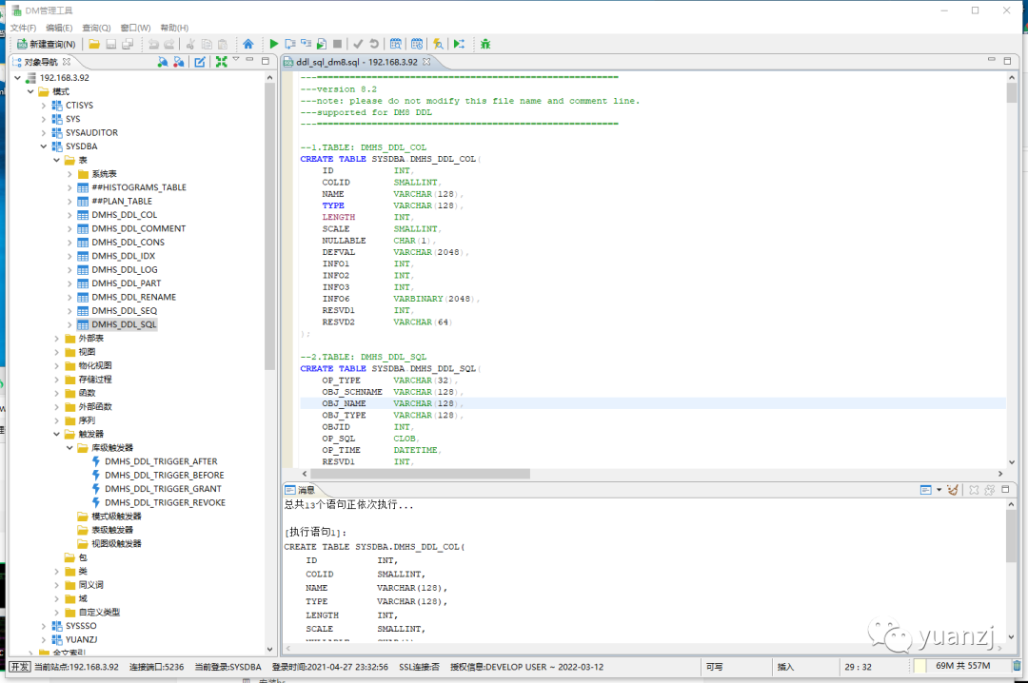Select DMHS_DDL_TRIGGER_GRANT trigger

pos(163,489)
